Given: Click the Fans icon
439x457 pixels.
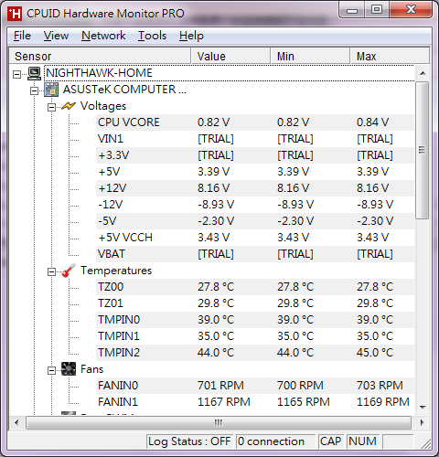Looking at the screenshot, I should 69,369.
